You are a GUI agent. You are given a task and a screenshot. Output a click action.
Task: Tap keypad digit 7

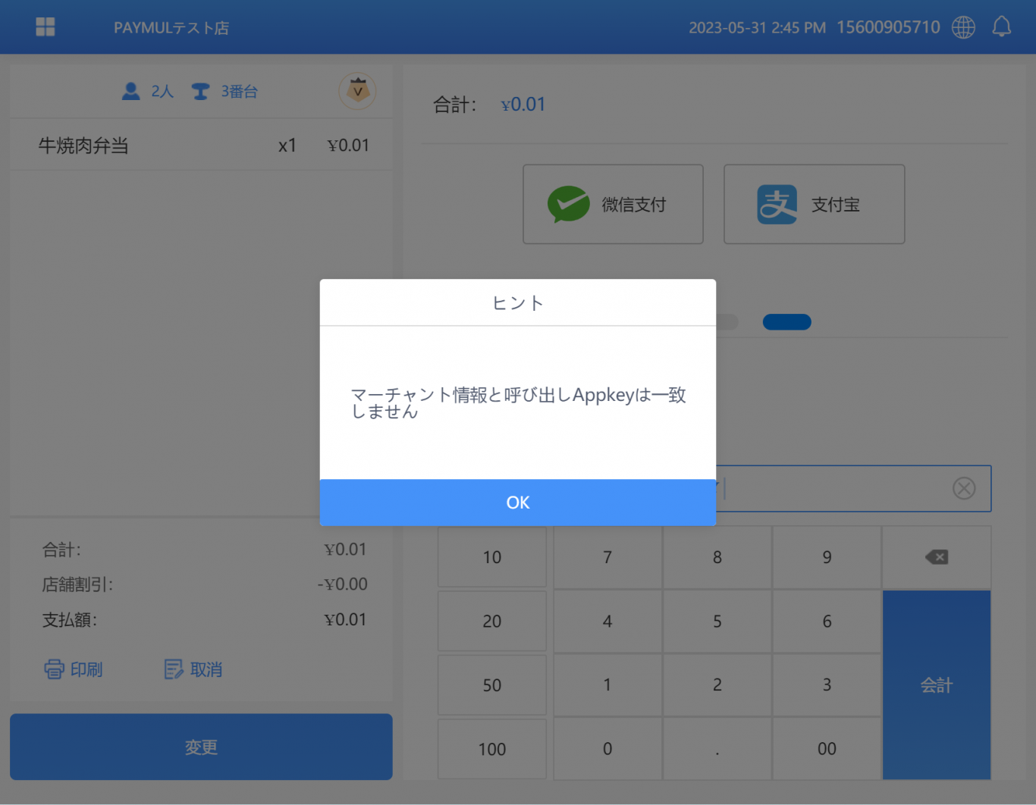point(607,557)
